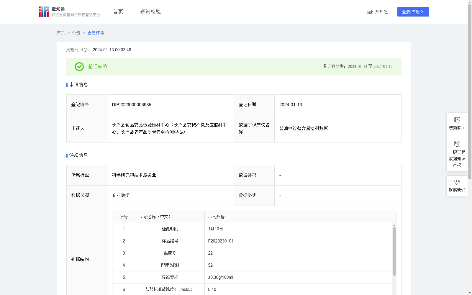This screenshot has height=295, width=472.
Task: Click the 标准要求 field name cell
Action: tap(170, 277)
